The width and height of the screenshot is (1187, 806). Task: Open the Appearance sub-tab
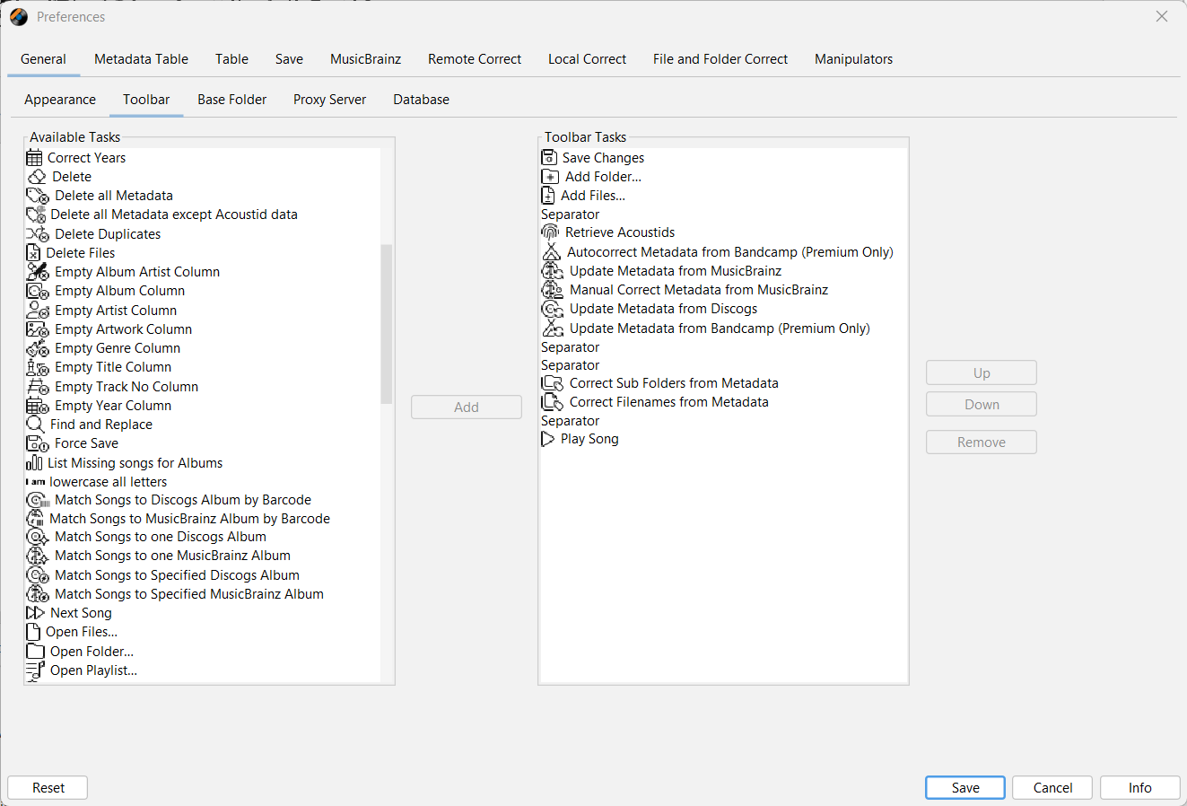60,100
